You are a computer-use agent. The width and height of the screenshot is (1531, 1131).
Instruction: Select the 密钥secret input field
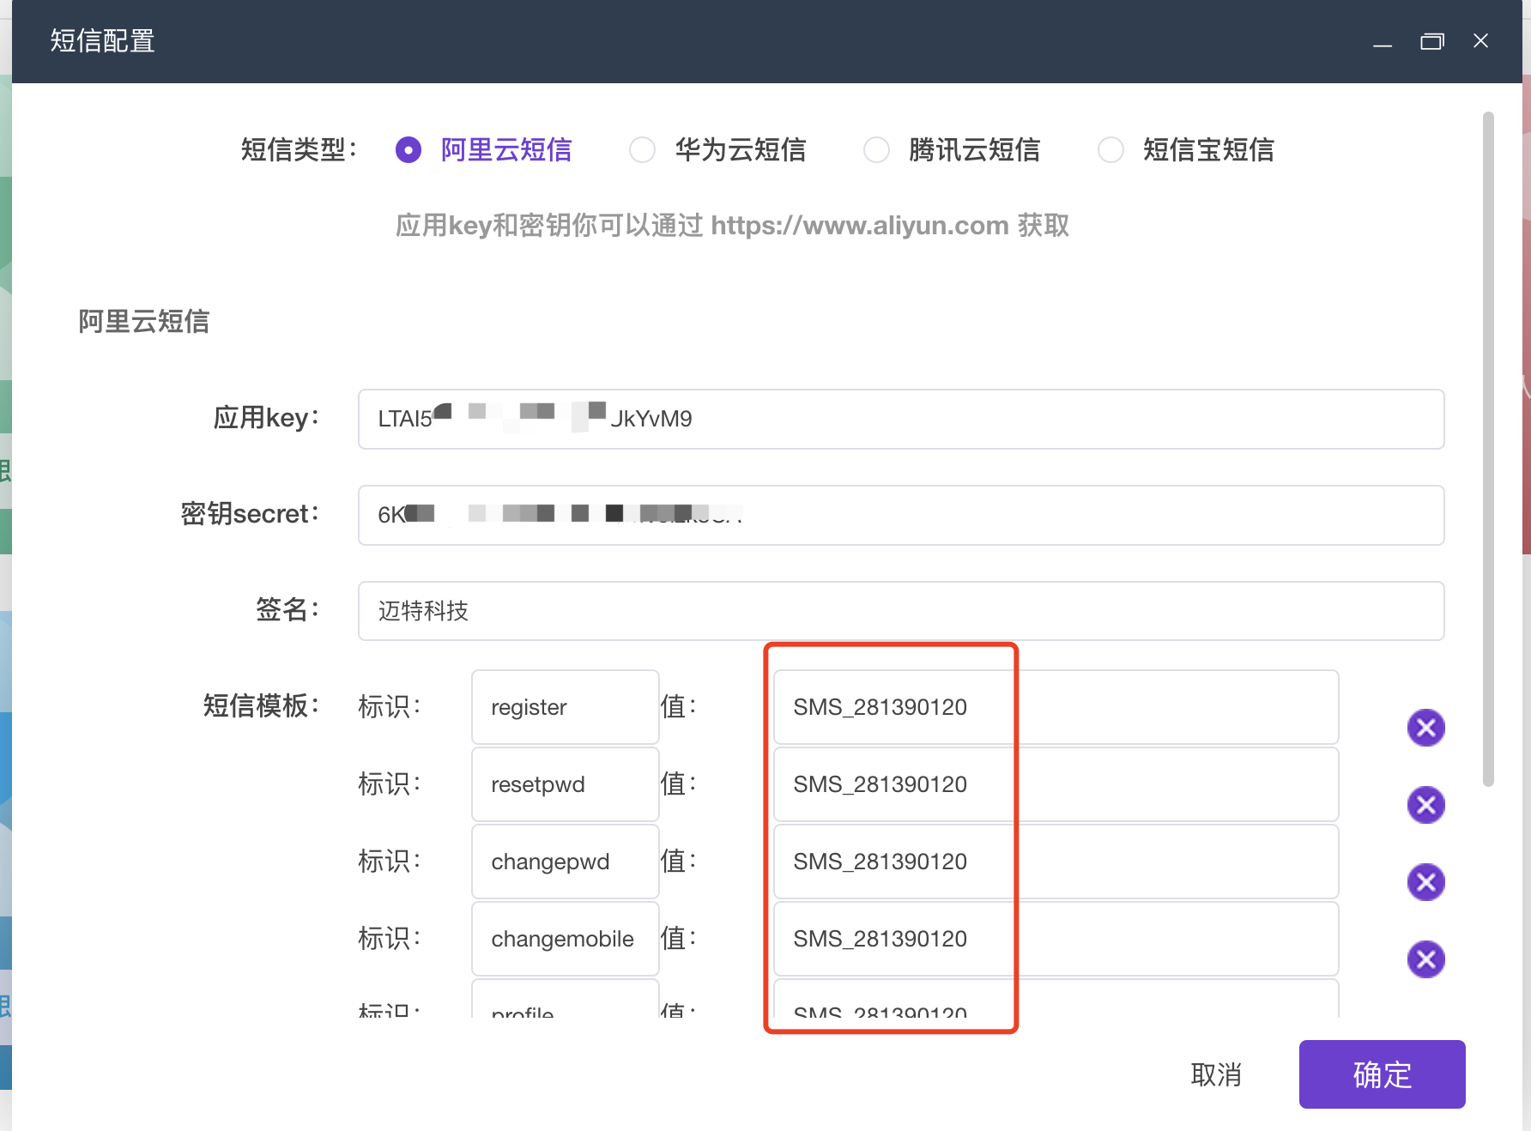tap(901, 515)
